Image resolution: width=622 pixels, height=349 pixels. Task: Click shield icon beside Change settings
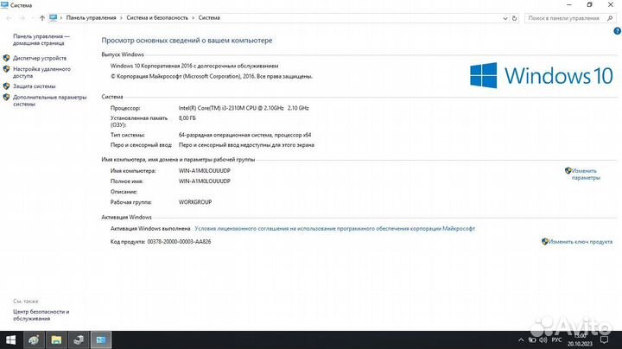(568, 171)
